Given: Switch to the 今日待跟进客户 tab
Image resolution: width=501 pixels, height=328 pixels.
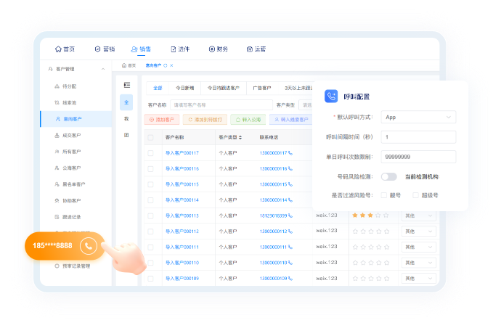Looking at the screenshot, I should coord(224,88).
